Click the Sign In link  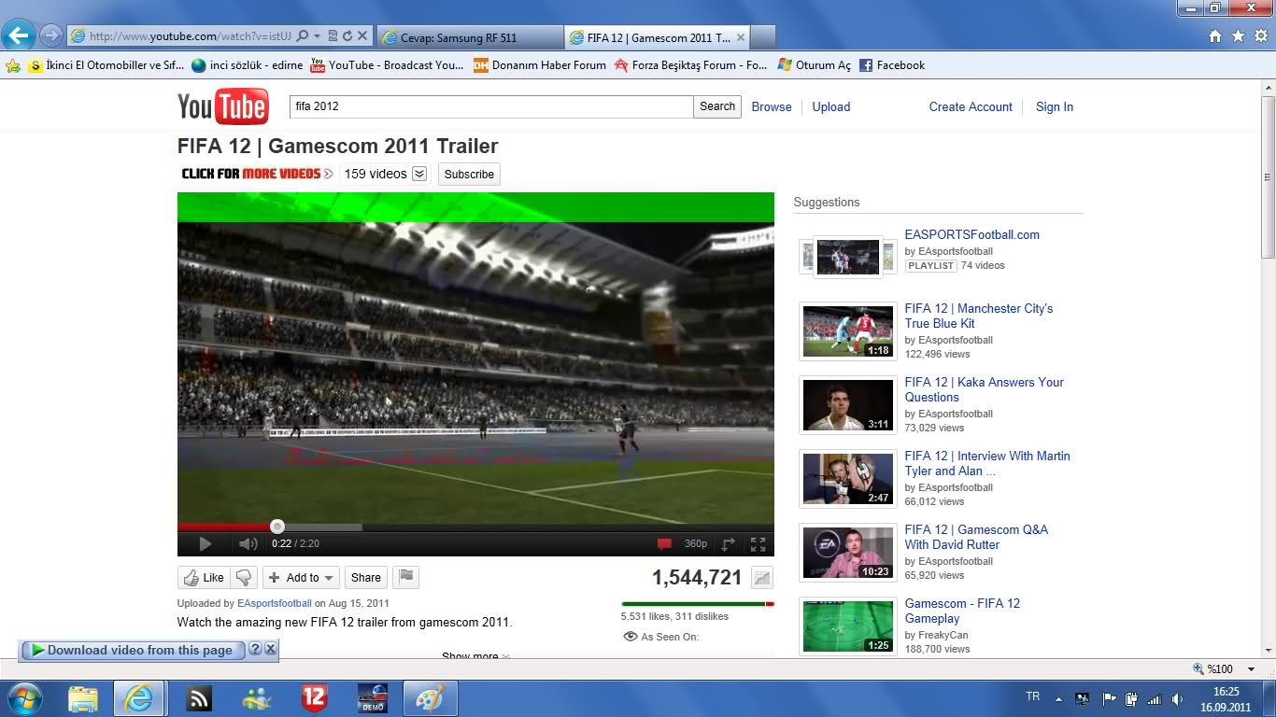click(x=1055, y=106)
